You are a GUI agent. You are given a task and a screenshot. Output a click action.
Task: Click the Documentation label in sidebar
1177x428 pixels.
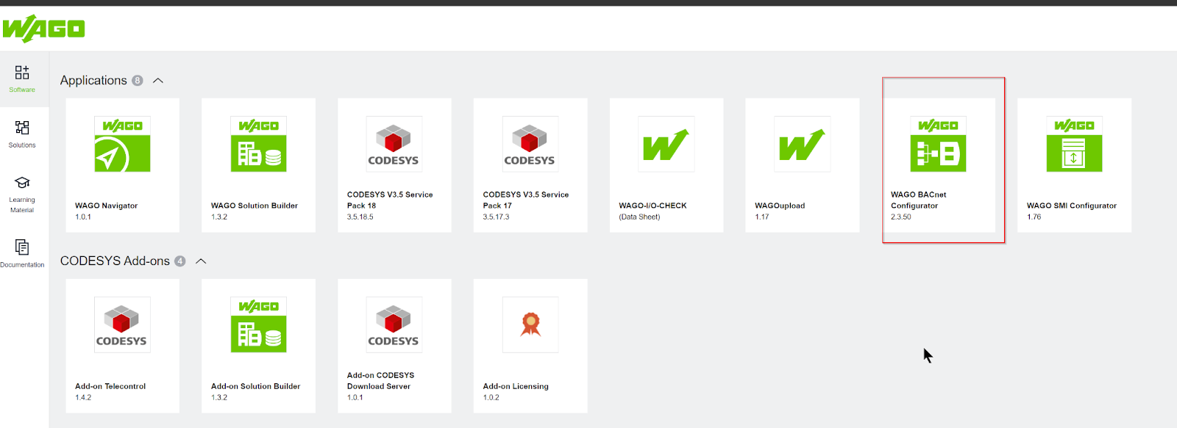click(22, 265)
